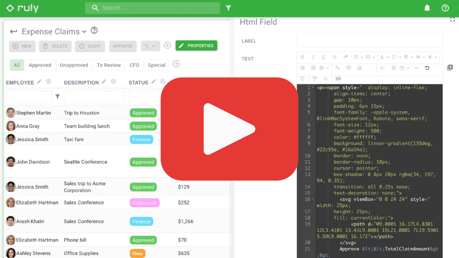Click the APPROVE button

123,46
